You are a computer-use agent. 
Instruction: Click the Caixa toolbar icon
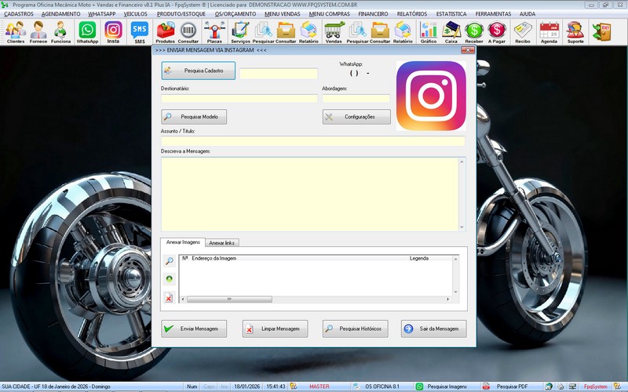[451, 31]
